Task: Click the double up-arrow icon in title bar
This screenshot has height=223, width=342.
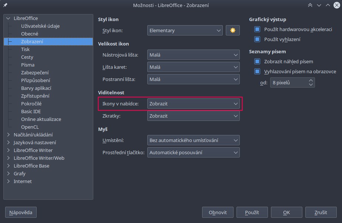Action: pyautogui.click(x=310, y=5)
